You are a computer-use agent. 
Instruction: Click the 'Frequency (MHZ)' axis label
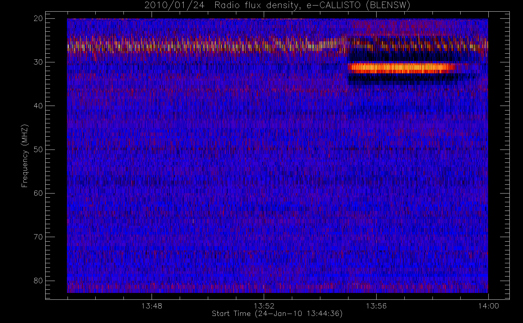[x=25, y=156]
